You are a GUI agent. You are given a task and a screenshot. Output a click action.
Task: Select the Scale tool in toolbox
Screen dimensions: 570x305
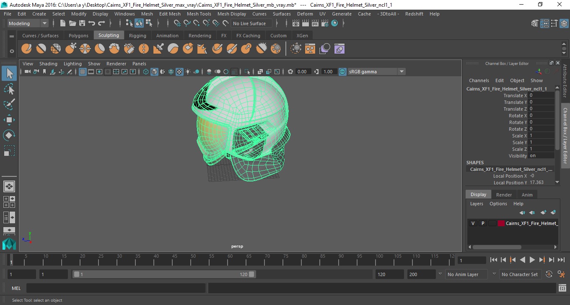tap(9, 151)
